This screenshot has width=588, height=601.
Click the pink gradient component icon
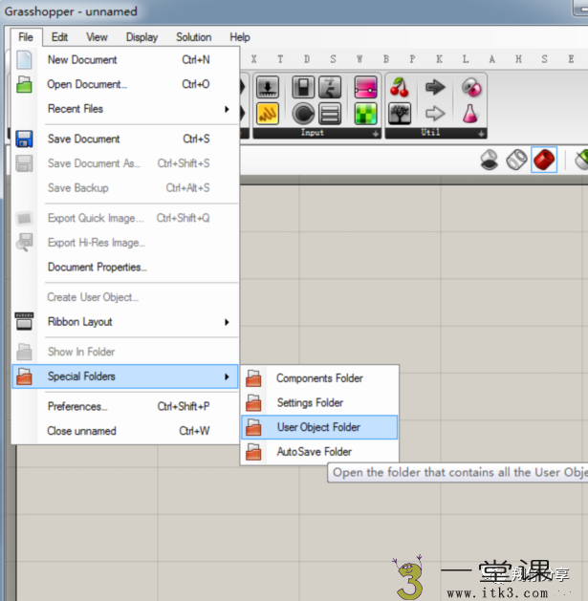[x=365, y=88]
